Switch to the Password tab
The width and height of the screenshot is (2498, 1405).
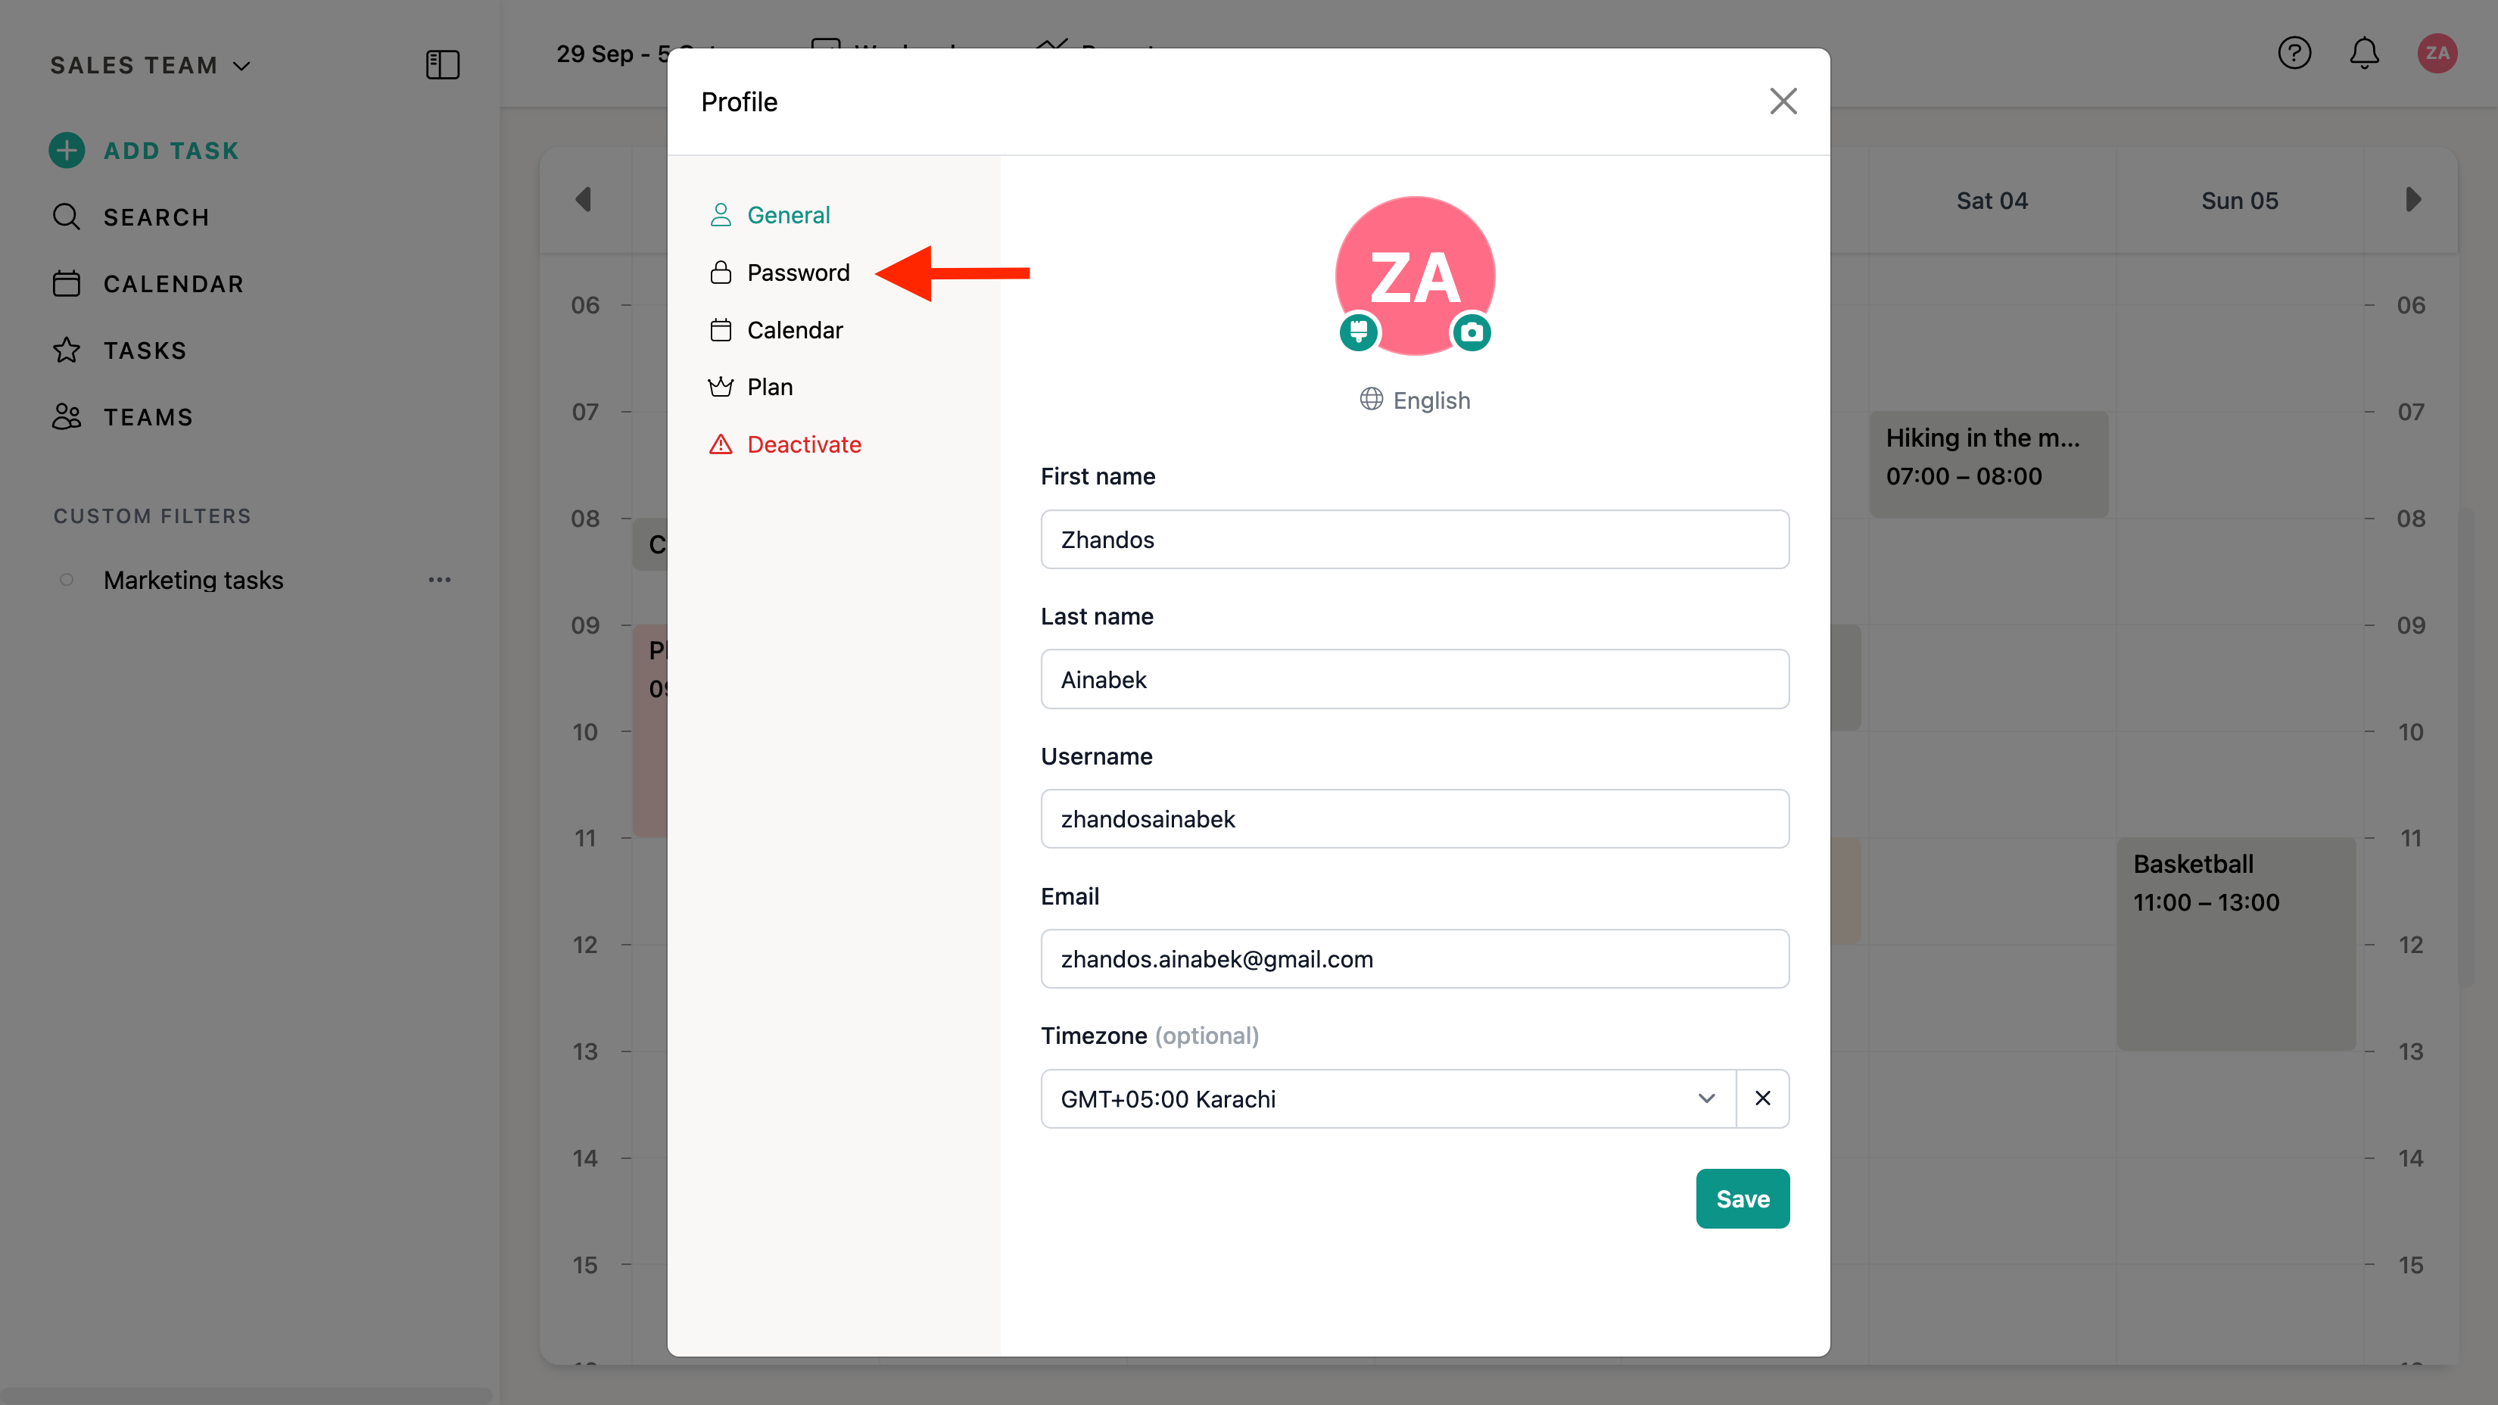coord(797,273)
